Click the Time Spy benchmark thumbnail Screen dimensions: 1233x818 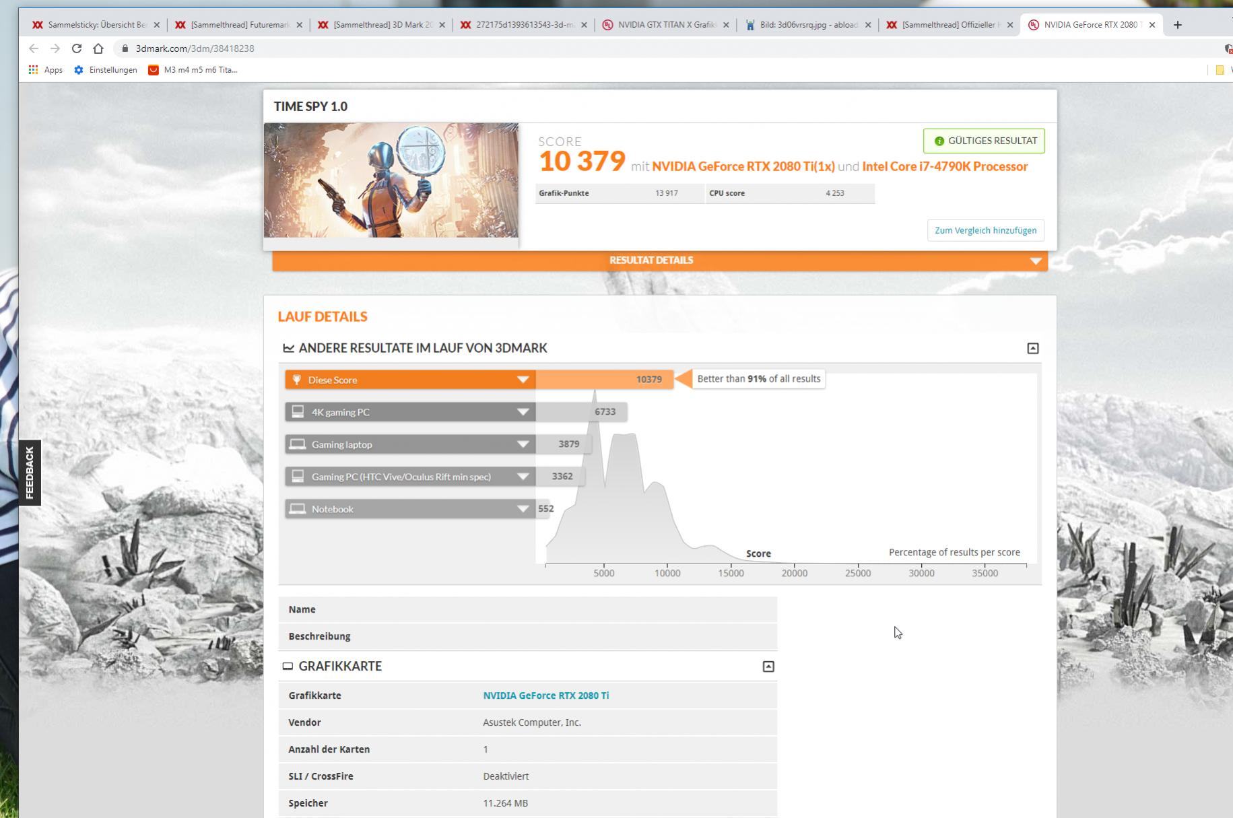(x=391, y=180)
